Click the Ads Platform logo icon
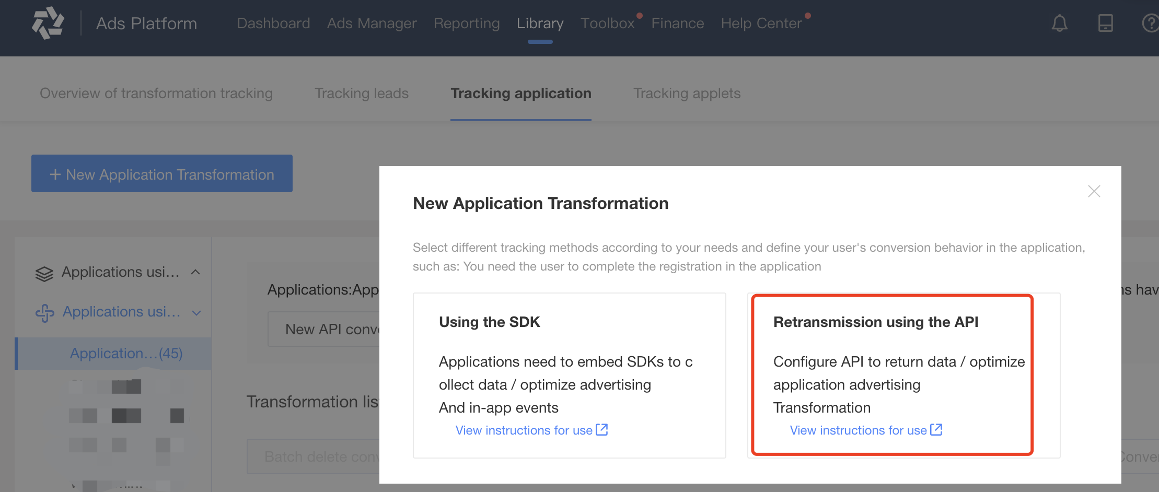This screenshot has width=1159, height=492. pyautogui.click(x=48, y=23)
